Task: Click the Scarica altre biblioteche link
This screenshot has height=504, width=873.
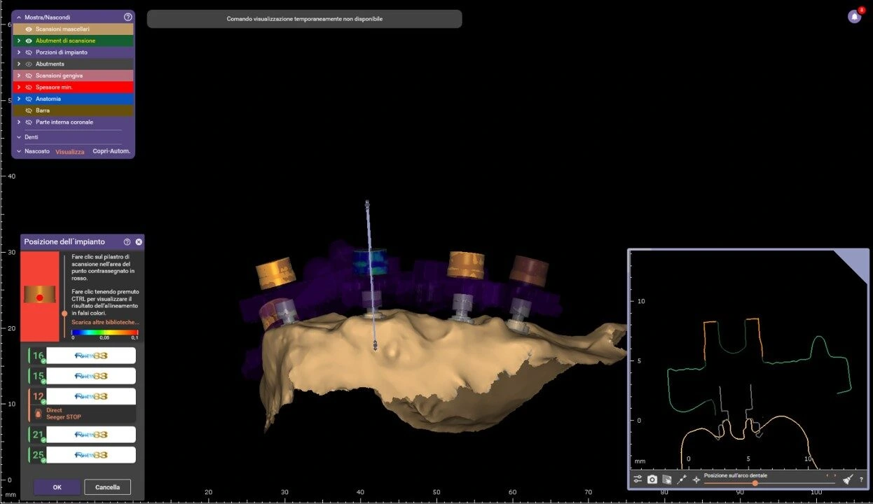Action: (105, 323)
